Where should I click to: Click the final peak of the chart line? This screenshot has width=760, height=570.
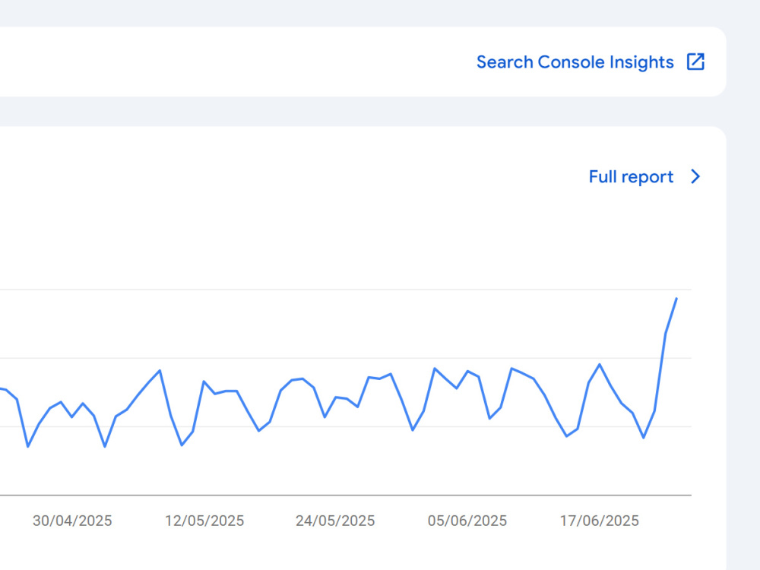pos(676,299)
